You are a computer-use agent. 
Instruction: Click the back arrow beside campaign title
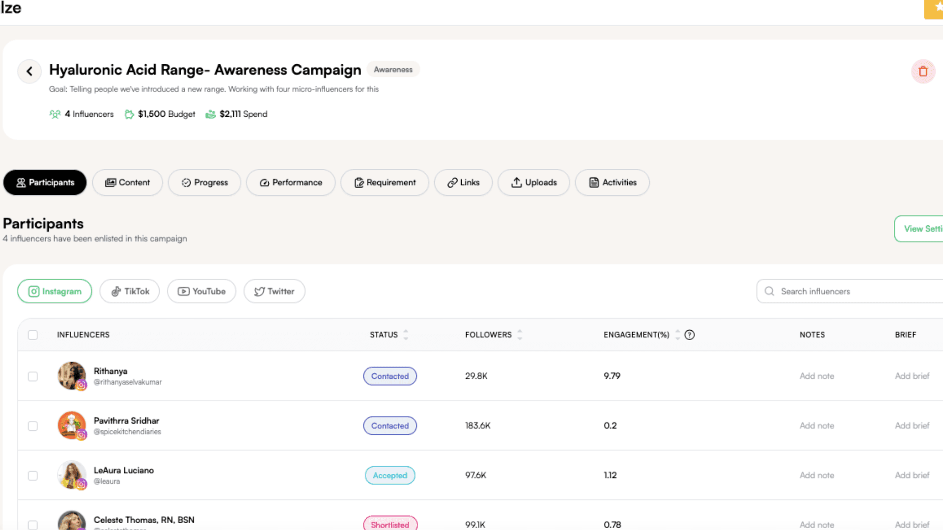pyautogui.click(x=29, y=72)
